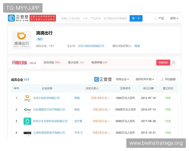Open company 杭州小木吉软件科技有限公司
The height and width of the screenshot is (151, 189).
click(x=50, y=121)
